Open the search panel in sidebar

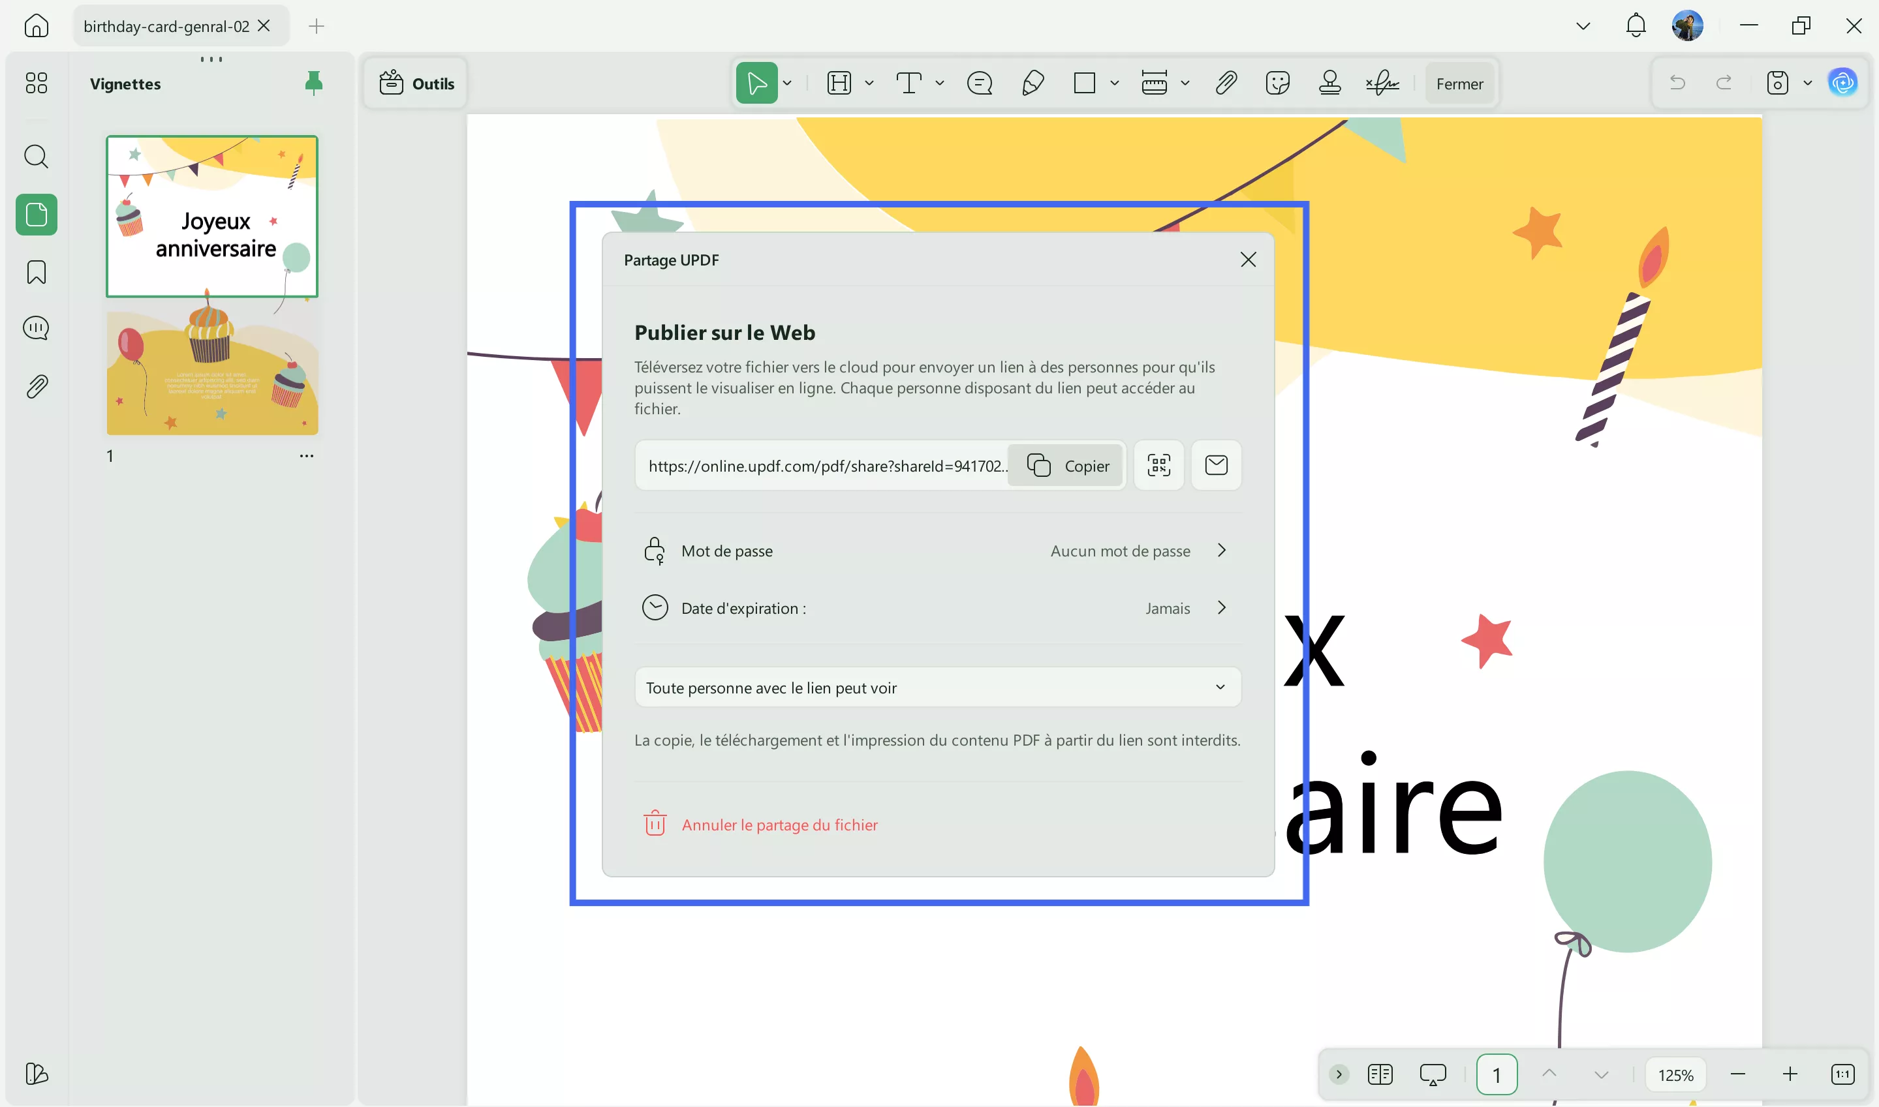pos(36,157)
